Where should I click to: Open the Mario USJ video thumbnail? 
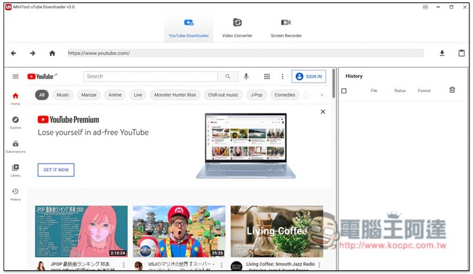click(x=179, y=231)
